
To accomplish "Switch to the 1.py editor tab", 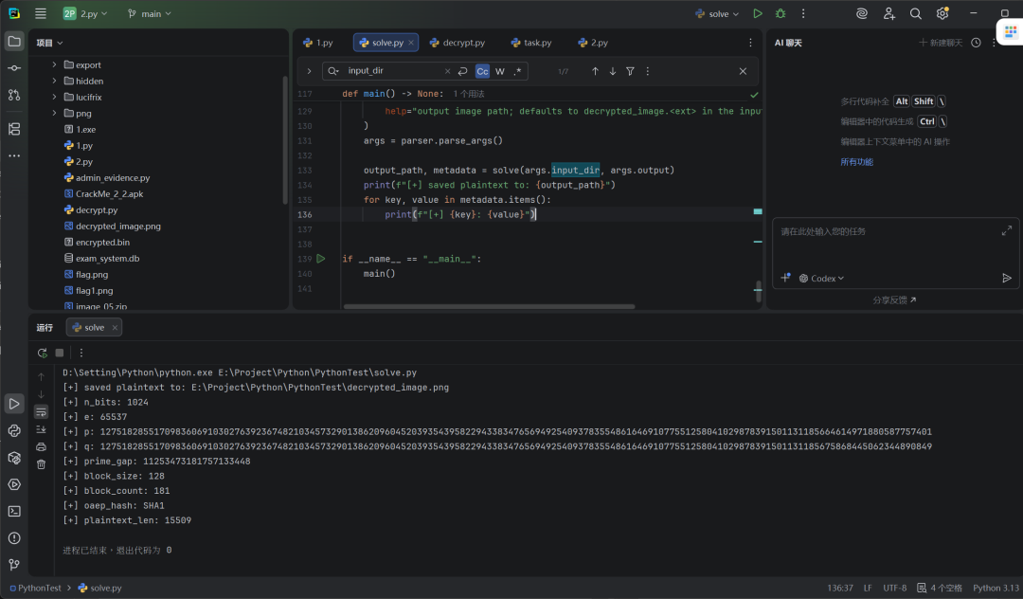I will (317, 43).
